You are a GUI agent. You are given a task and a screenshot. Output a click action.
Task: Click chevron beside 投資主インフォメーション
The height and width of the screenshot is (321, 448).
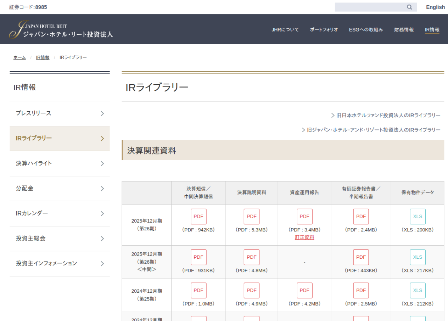pos(102,264)
